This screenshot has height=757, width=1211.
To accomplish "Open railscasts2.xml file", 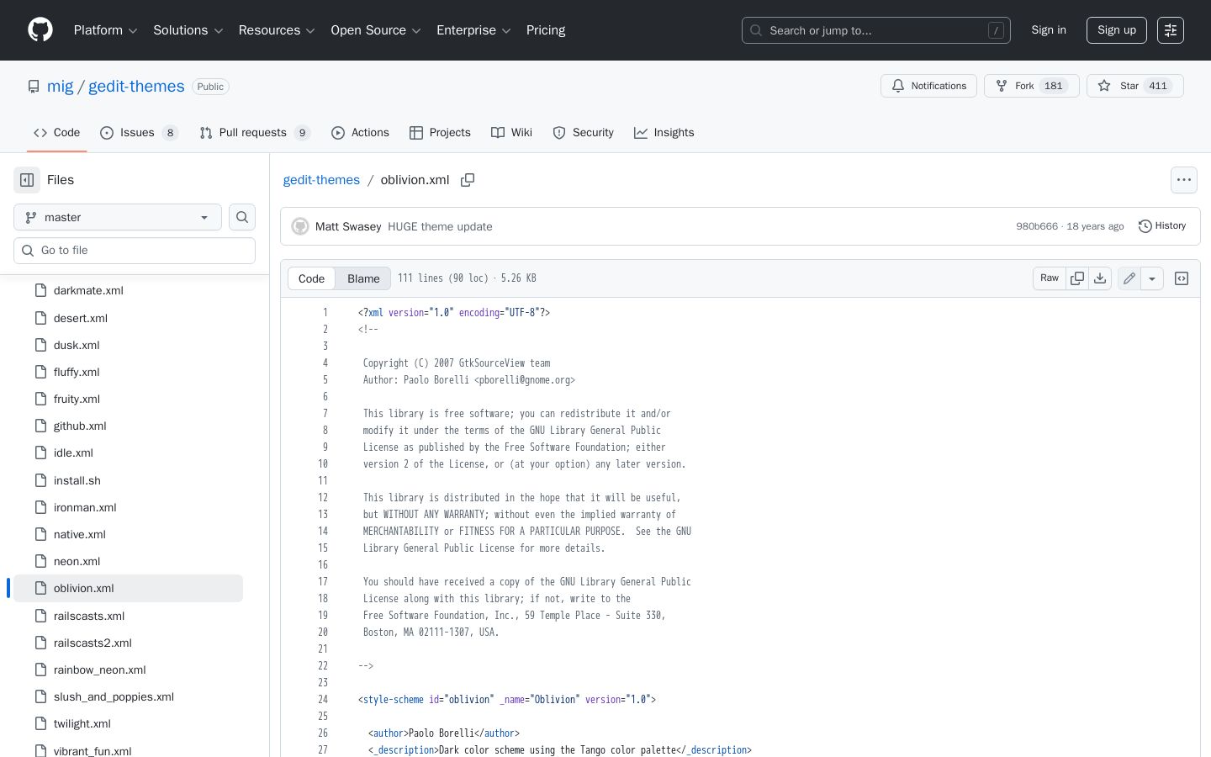I will pyautogui.click(x=128, y=643).
